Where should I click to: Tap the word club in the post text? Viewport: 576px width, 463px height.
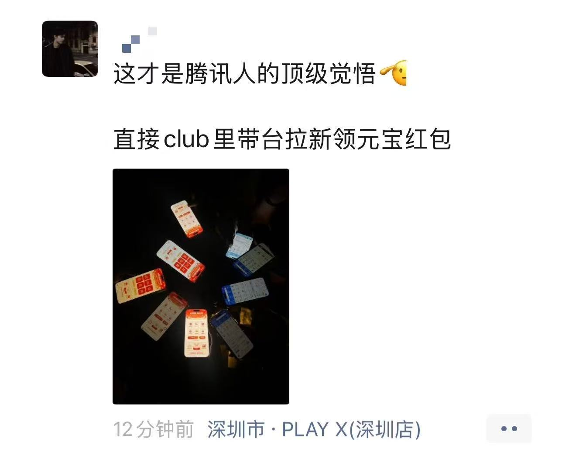186,139
